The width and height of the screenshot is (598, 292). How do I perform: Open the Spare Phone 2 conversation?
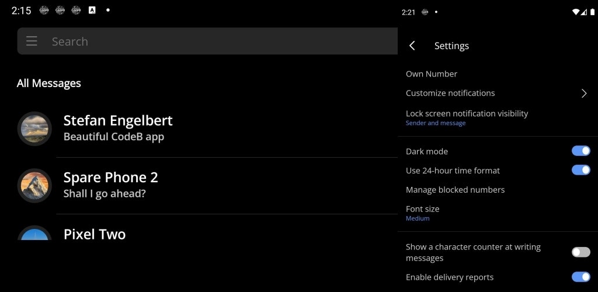pyautogui.click(x=207, y=186)
